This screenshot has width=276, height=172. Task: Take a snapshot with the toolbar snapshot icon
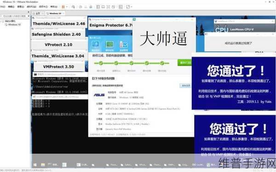click(80, 7)
